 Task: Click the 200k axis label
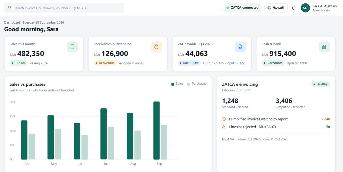click(x=13, y=102)
